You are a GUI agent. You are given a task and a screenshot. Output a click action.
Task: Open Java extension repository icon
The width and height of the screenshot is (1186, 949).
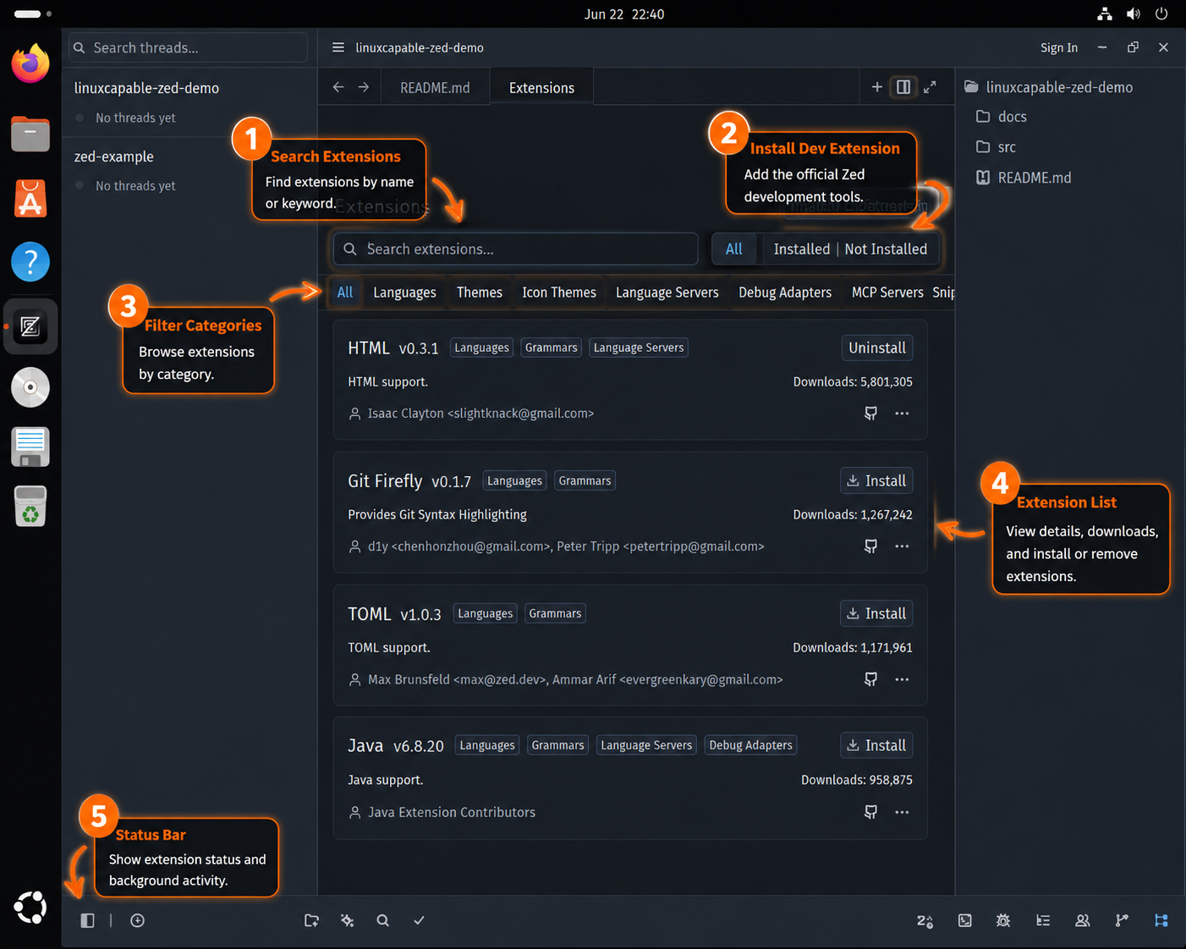click(x=870, y=812)
